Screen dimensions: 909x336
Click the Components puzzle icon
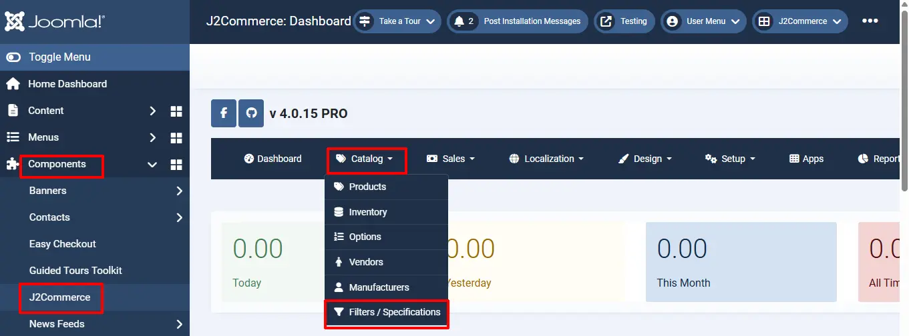[13, 164]
